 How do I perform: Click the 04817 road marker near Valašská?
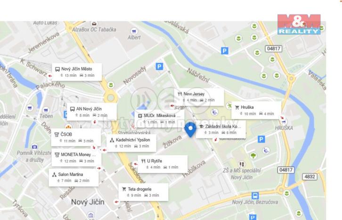tap(274, 48)
